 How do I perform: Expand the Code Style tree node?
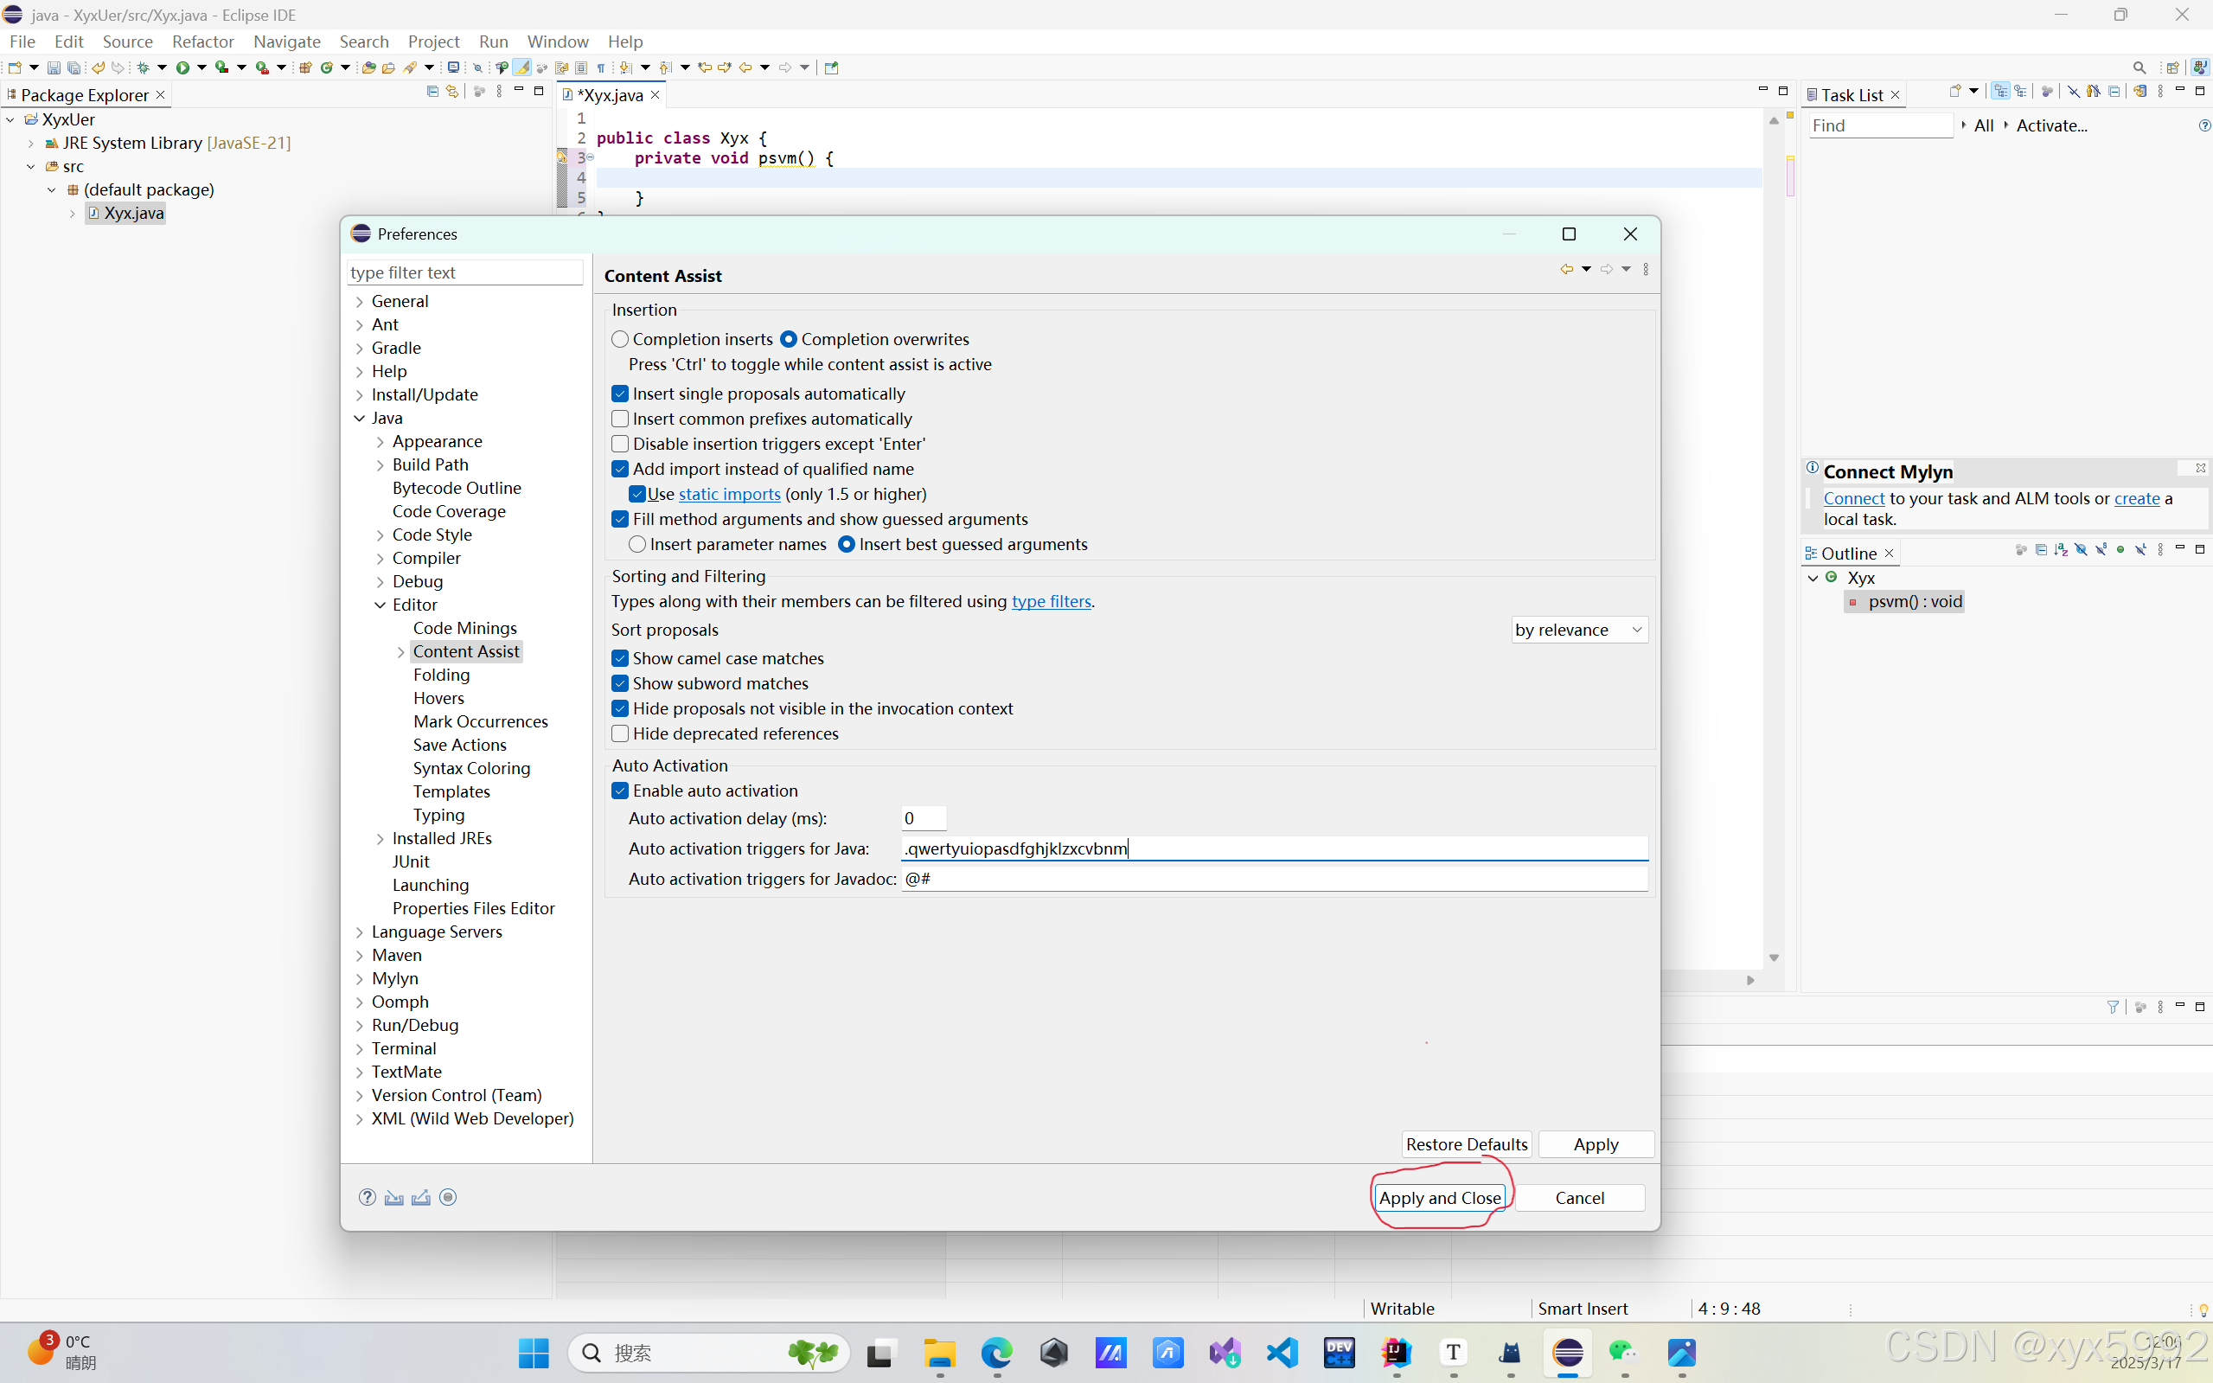click(x=381, y=535)
